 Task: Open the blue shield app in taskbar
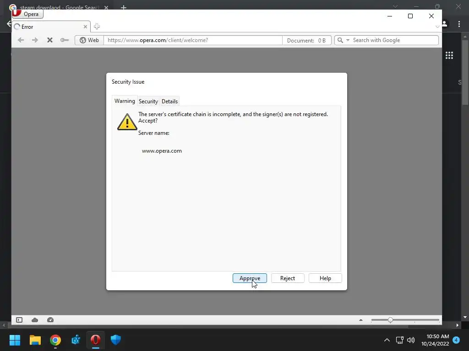pos(116,340)
